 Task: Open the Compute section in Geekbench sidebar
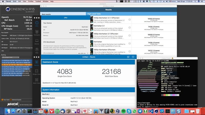pyautogui.click(x=37, y=33)
